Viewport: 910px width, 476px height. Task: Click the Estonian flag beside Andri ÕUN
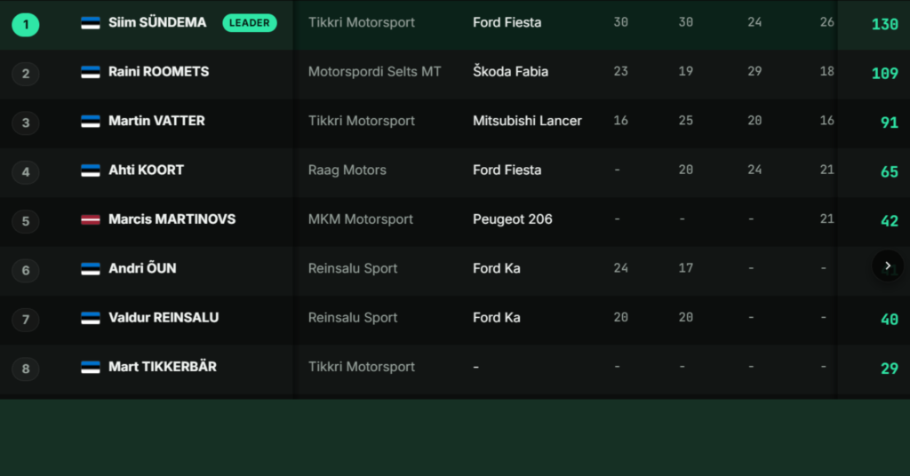91,269
